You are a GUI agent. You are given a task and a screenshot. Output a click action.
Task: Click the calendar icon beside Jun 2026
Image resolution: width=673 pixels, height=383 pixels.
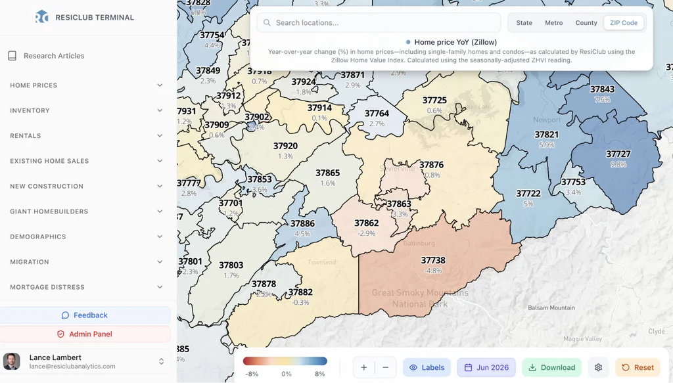[x=468, y=367]
